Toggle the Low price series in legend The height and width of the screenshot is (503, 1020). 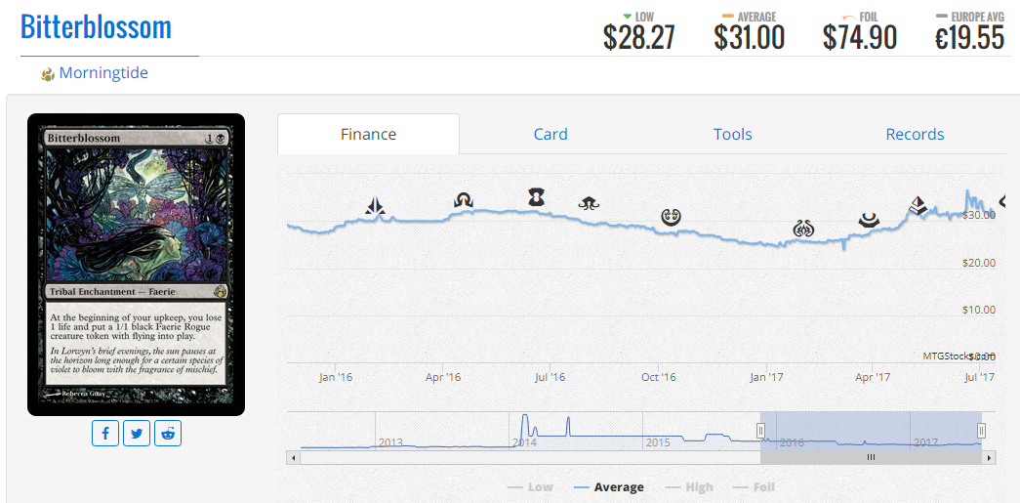click(530, 487)
